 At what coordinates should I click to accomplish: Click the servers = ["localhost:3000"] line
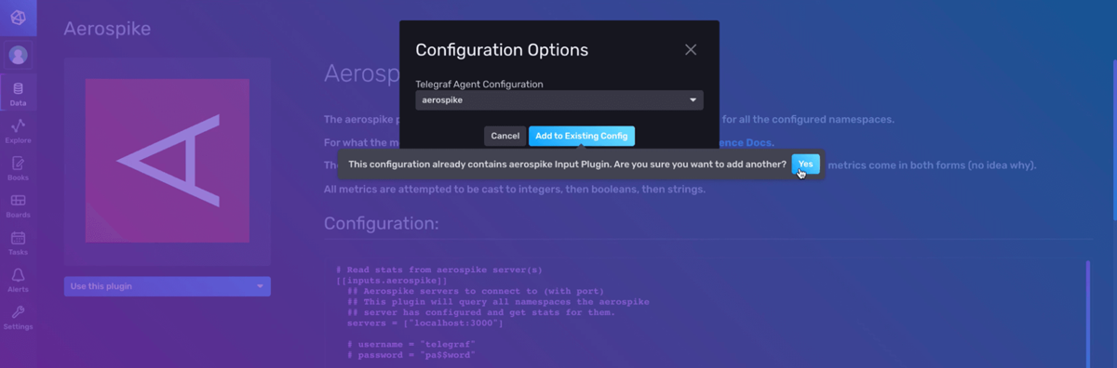424,322
